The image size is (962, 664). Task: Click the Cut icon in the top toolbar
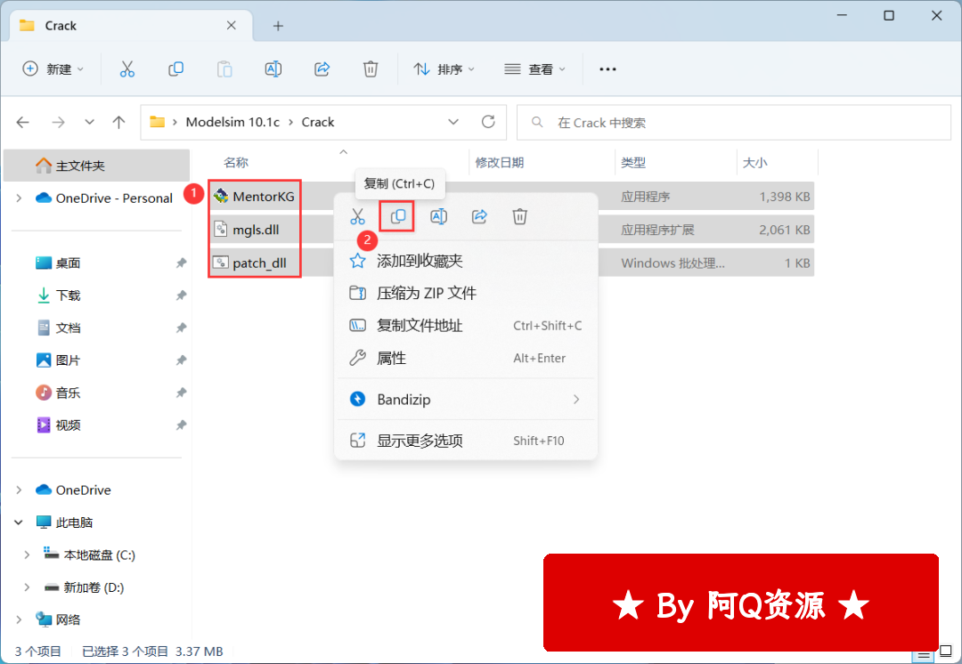point(127,69)
